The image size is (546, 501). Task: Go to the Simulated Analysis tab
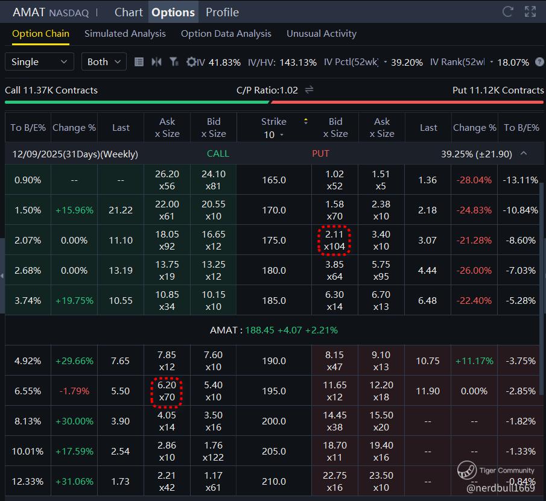click(125, 34)
